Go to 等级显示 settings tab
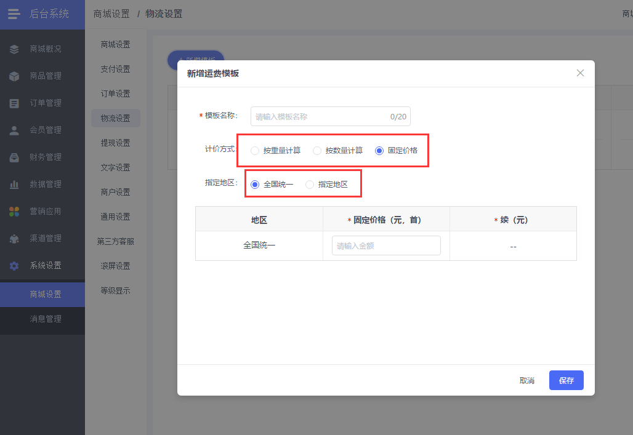The width and height of the screenshot is (633, 435). pyautogui.click(x=116, y=290)
